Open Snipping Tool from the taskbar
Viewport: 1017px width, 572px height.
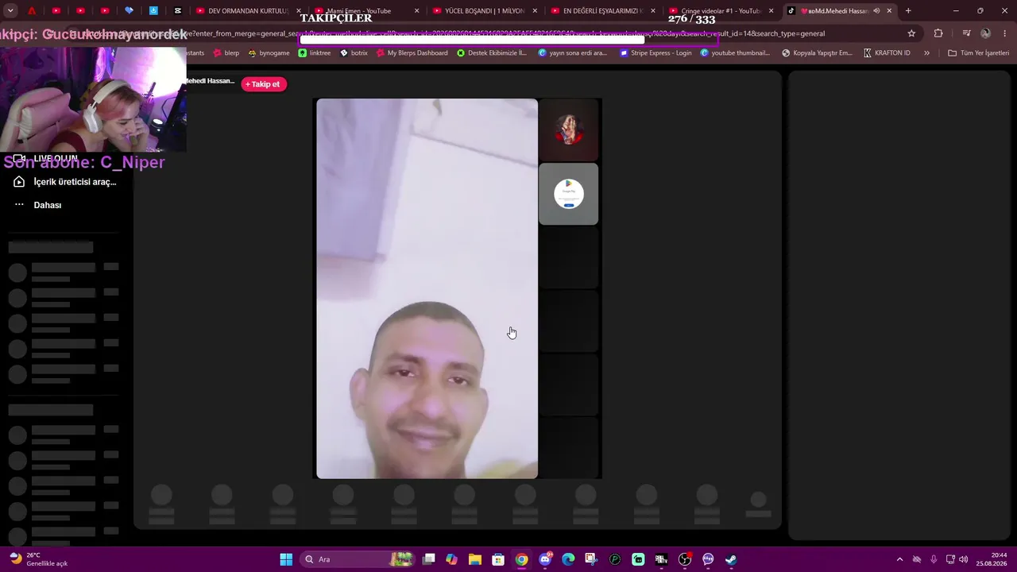[x=591, y=559]
